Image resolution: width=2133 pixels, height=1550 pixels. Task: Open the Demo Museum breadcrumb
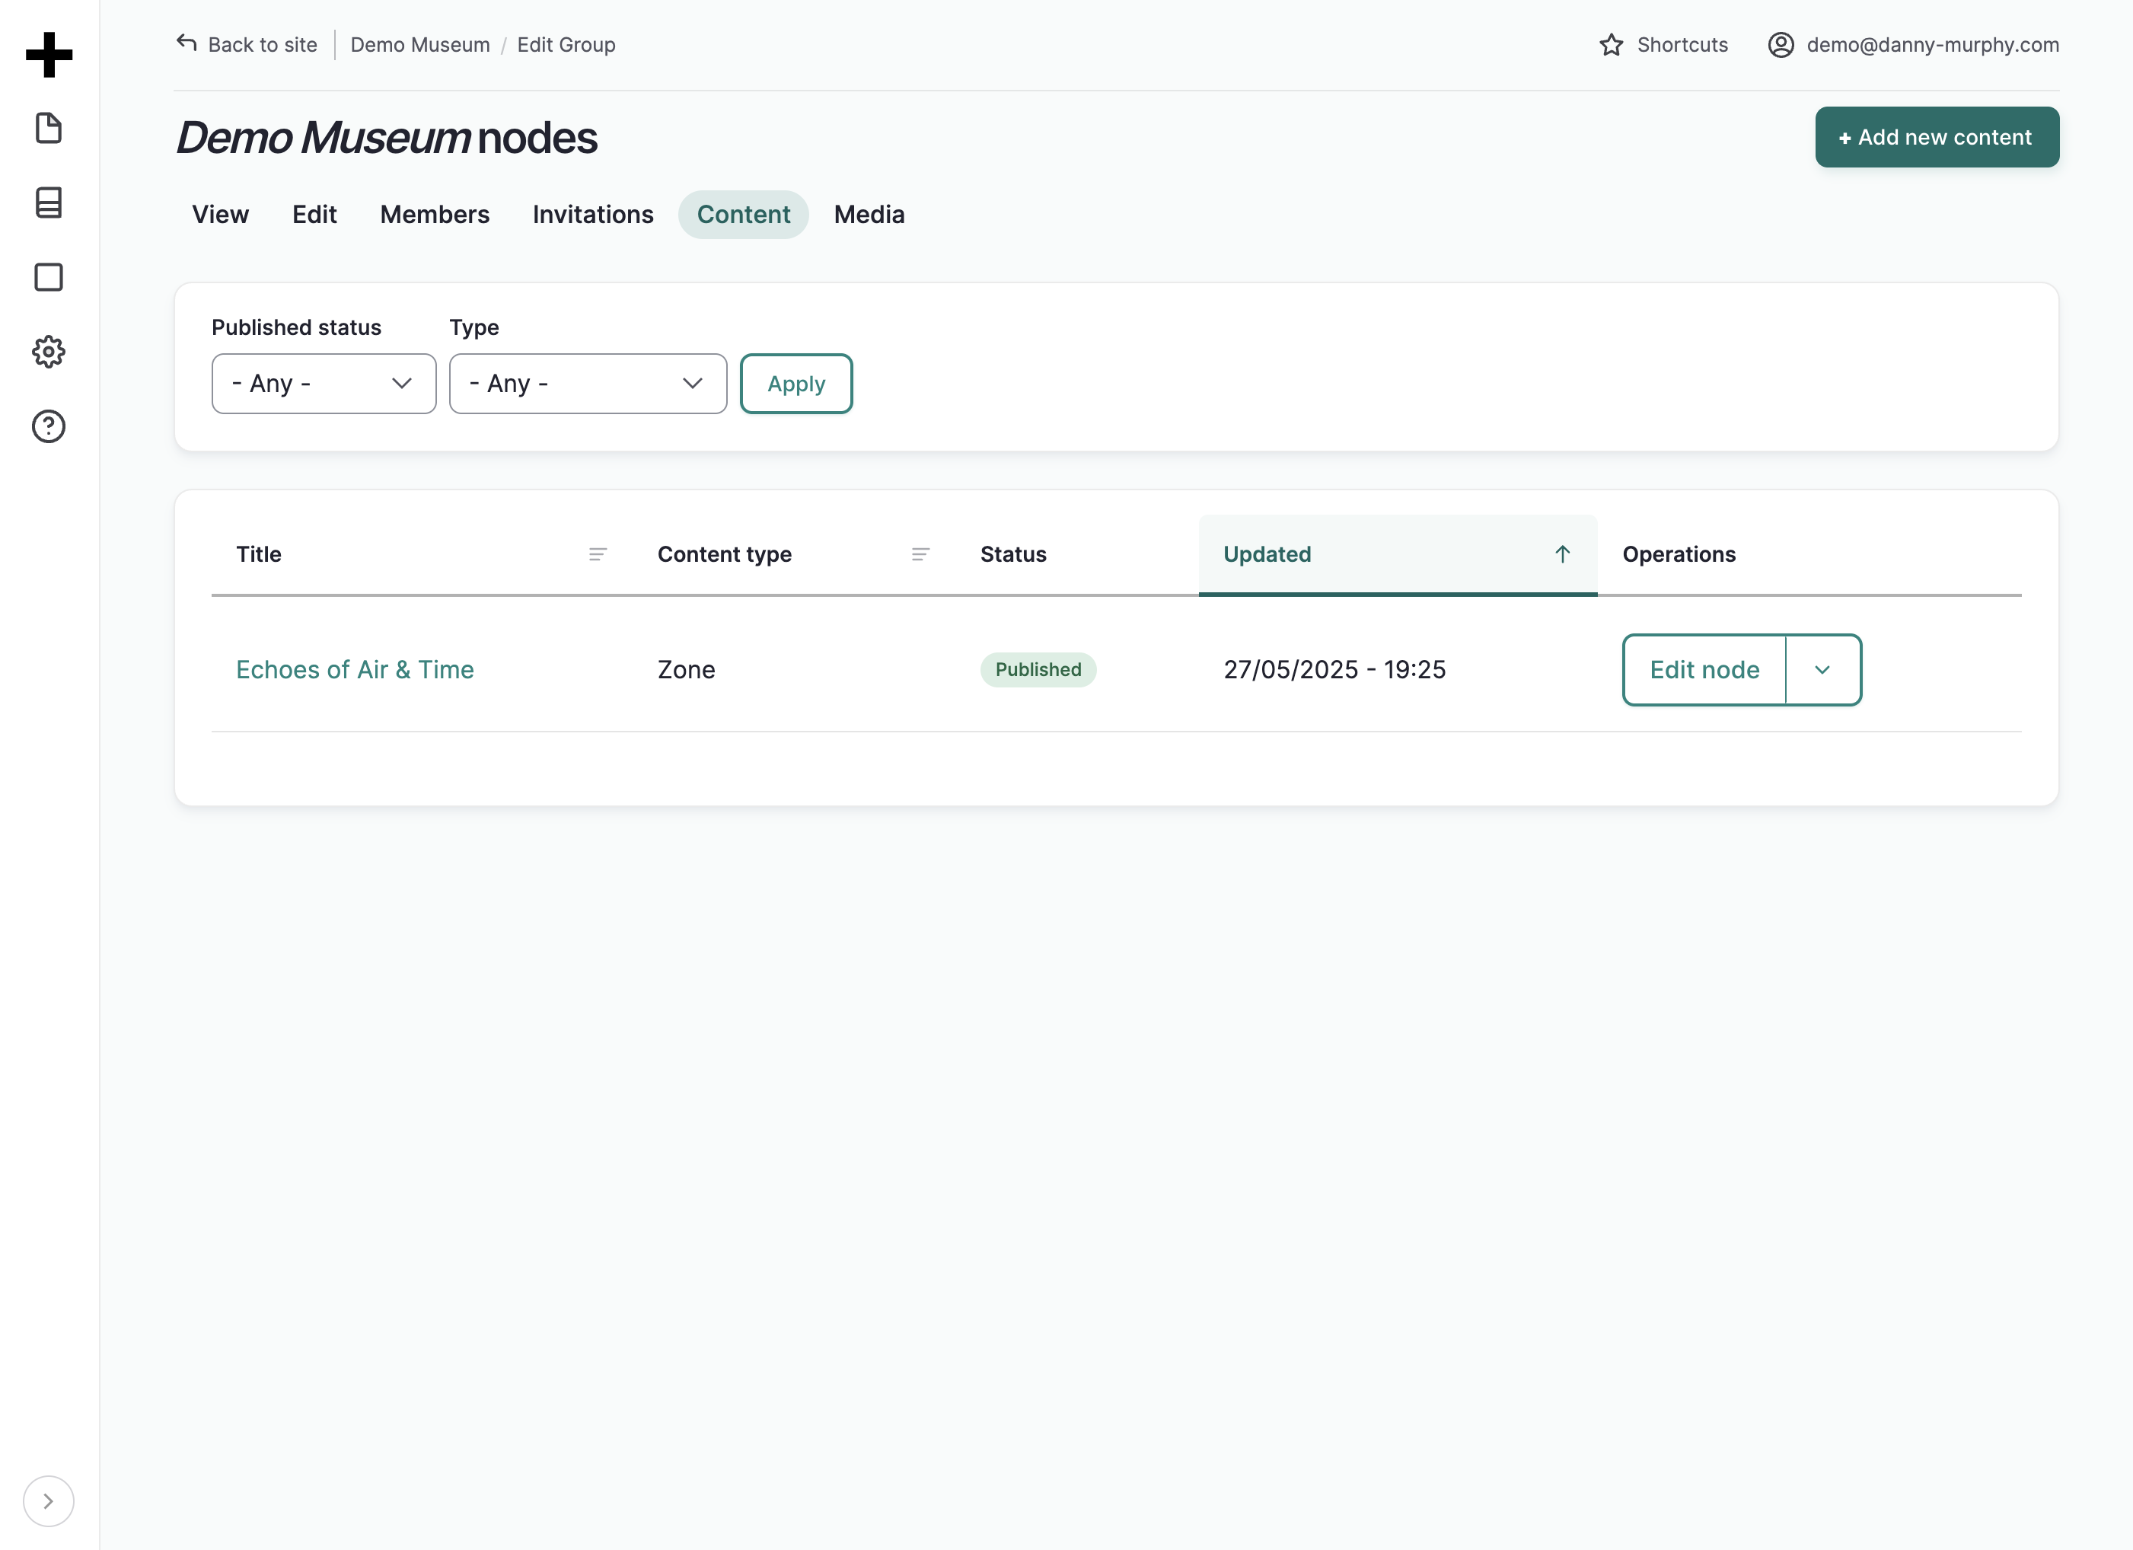pos(420,44)
